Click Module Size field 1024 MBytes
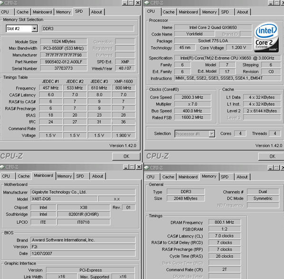 (x=64, y=41)
